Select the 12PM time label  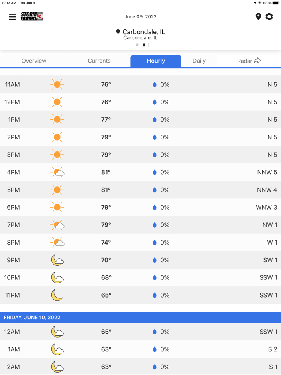click(12, 102)
